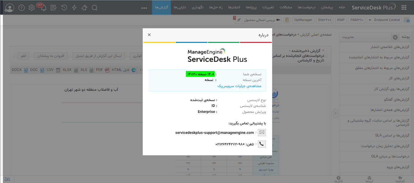Switch to the گزارش‌ها tab
Screen dimensions: 414x183
click(161, 7)
